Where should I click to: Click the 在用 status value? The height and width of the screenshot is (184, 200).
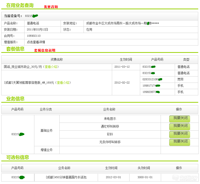click(x=89, y=30)
